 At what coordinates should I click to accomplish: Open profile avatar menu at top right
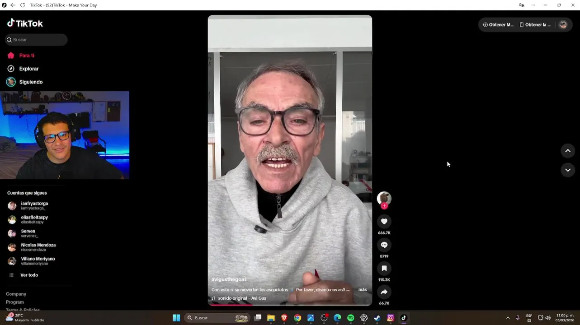pos(563,25)
